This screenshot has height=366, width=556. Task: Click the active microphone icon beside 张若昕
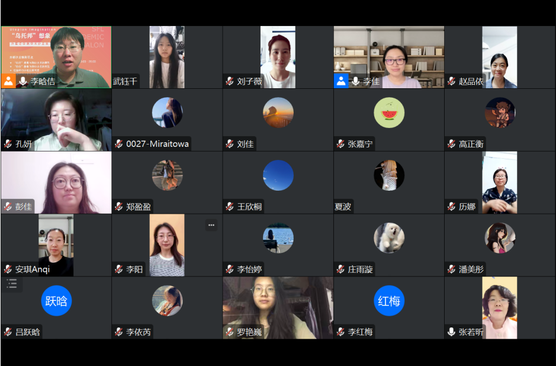point(451,332)
